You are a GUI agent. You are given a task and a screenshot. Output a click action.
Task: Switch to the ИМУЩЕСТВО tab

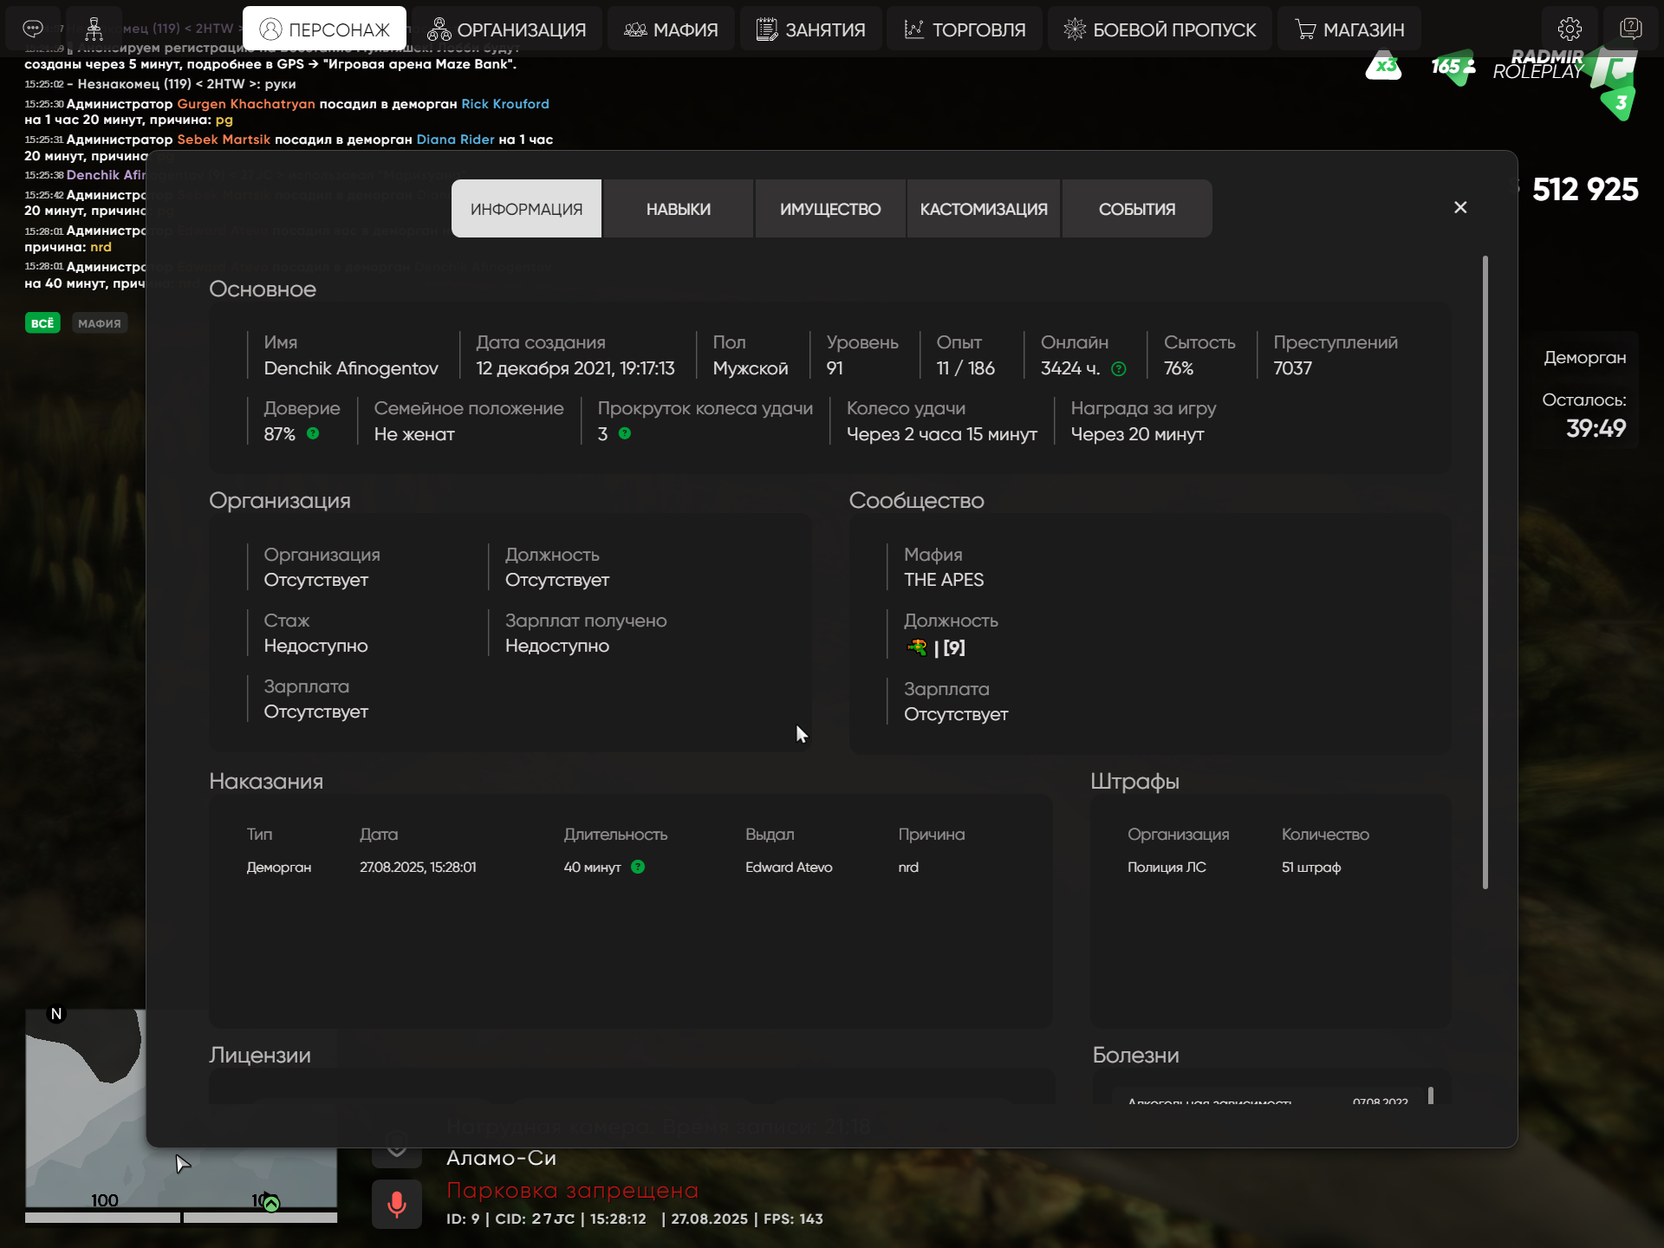(x=830, y=209)
